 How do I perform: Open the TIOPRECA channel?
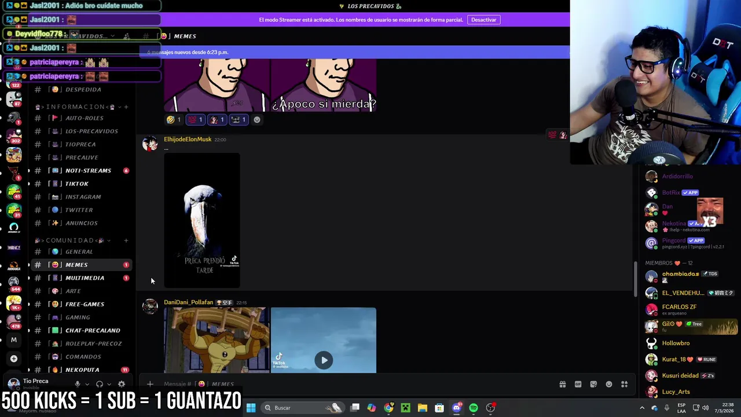(80, 144)
